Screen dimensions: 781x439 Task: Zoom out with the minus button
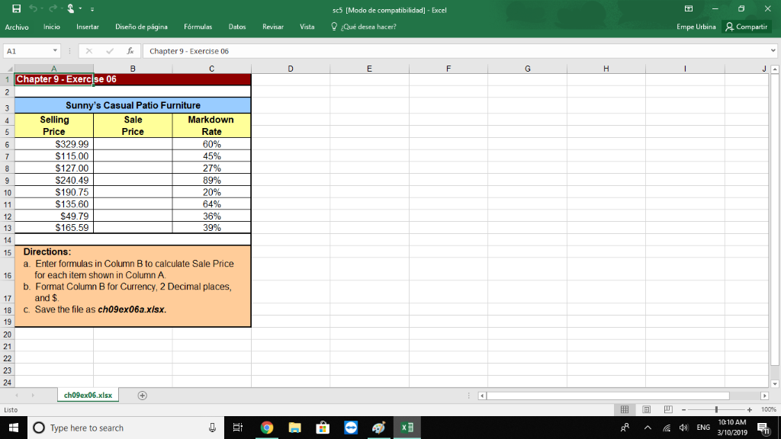click(684, 409)
